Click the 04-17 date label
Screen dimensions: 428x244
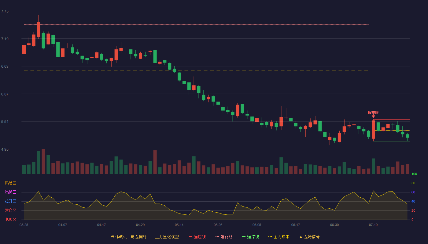coord(101,225)
